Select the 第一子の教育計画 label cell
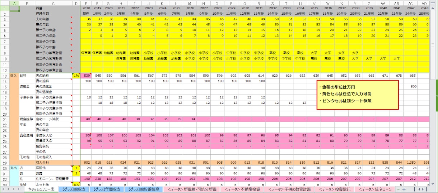This screenshot has height=193, width=438. coord(53,53)
